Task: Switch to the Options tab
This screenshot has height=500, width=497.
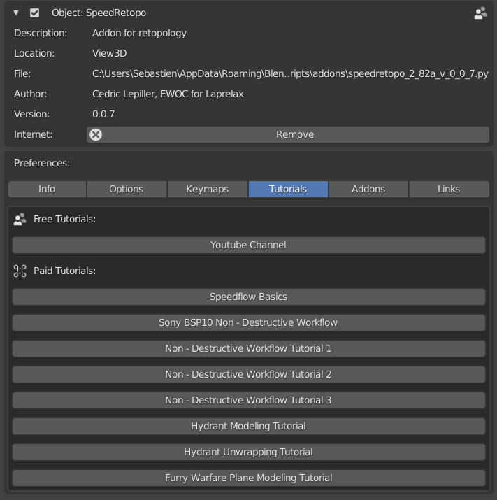Action: 127,189
